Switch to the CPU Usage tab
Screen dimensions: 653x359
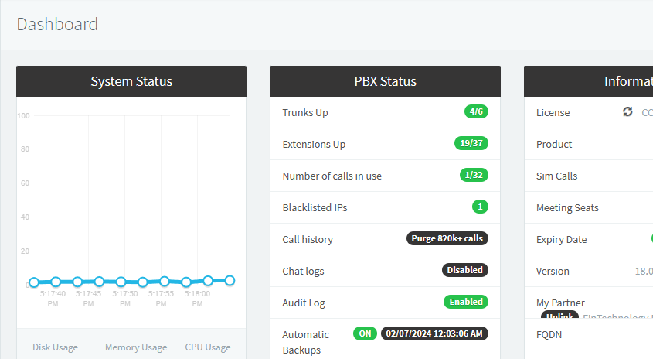[208, 347]
